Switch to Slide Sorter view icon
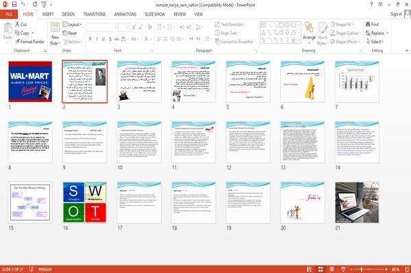The height and width of the screenshot is (273, 411). (321, 269)
